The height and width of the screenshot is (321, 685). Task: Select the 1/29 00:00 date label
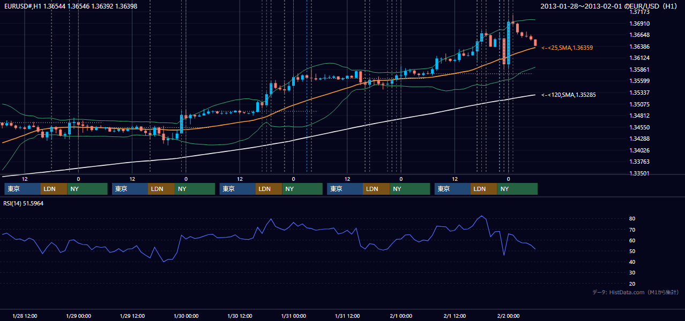pyautogui.click(x=78, y=316)
